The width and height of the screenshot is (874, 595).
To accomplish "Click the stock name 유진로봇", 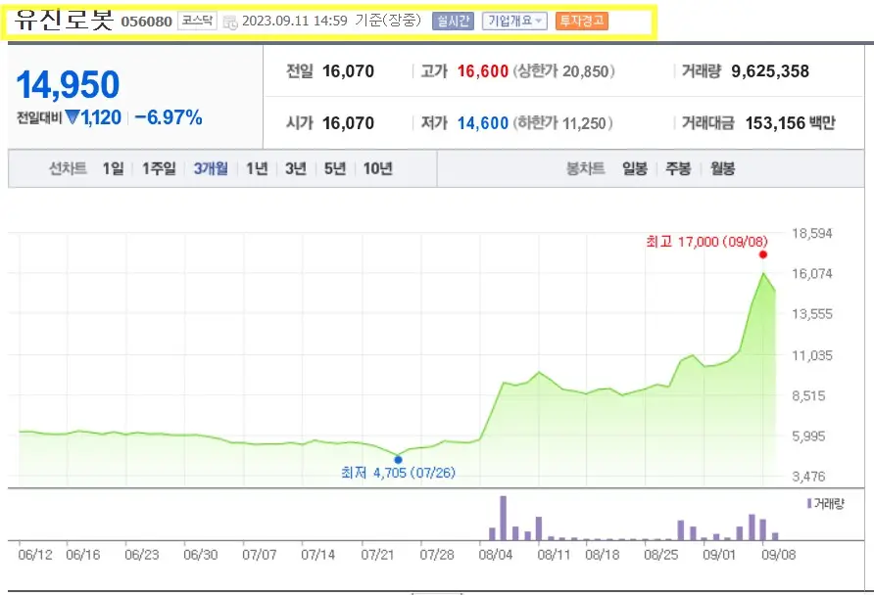I will [63, 18].
